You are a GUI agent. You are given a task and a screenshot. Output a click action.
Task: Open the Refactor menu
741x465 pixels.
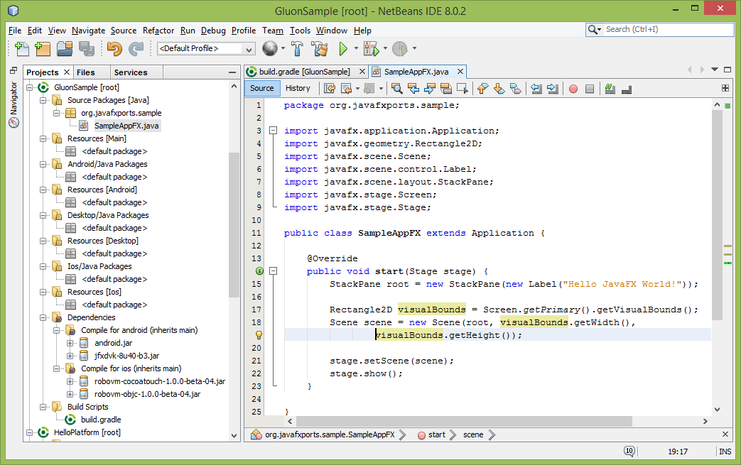coord(158,31)
